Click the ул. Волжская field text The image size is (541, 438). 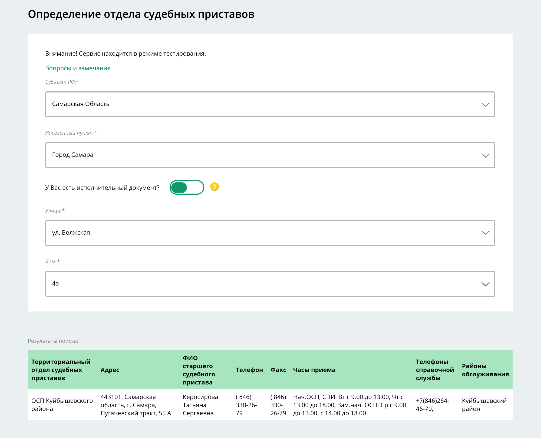[x=71, y=233]
